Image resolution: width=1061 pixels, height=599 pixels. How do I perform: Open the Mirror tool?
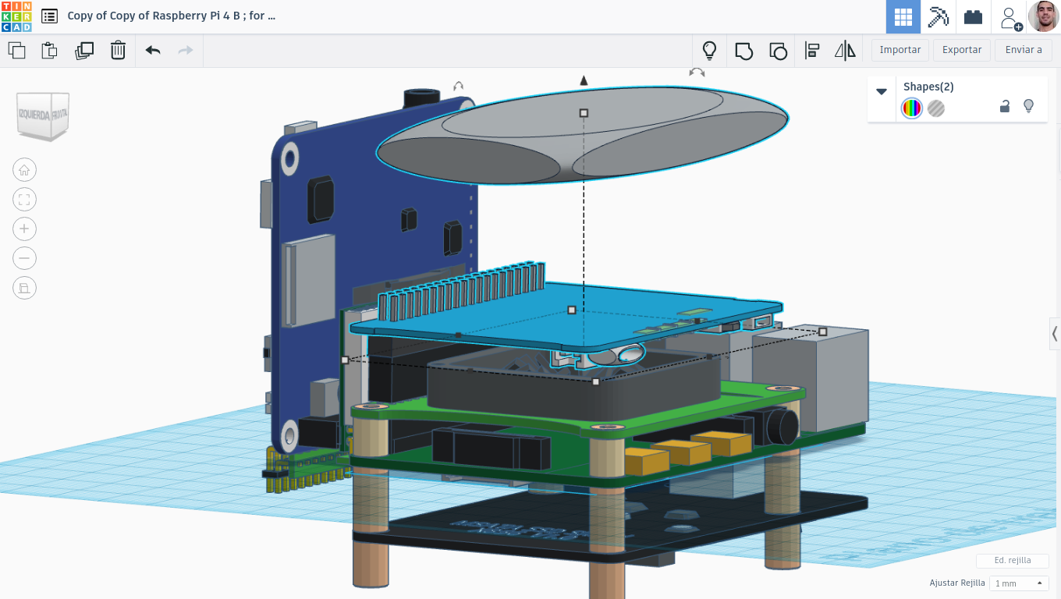(x=845, y=51)
